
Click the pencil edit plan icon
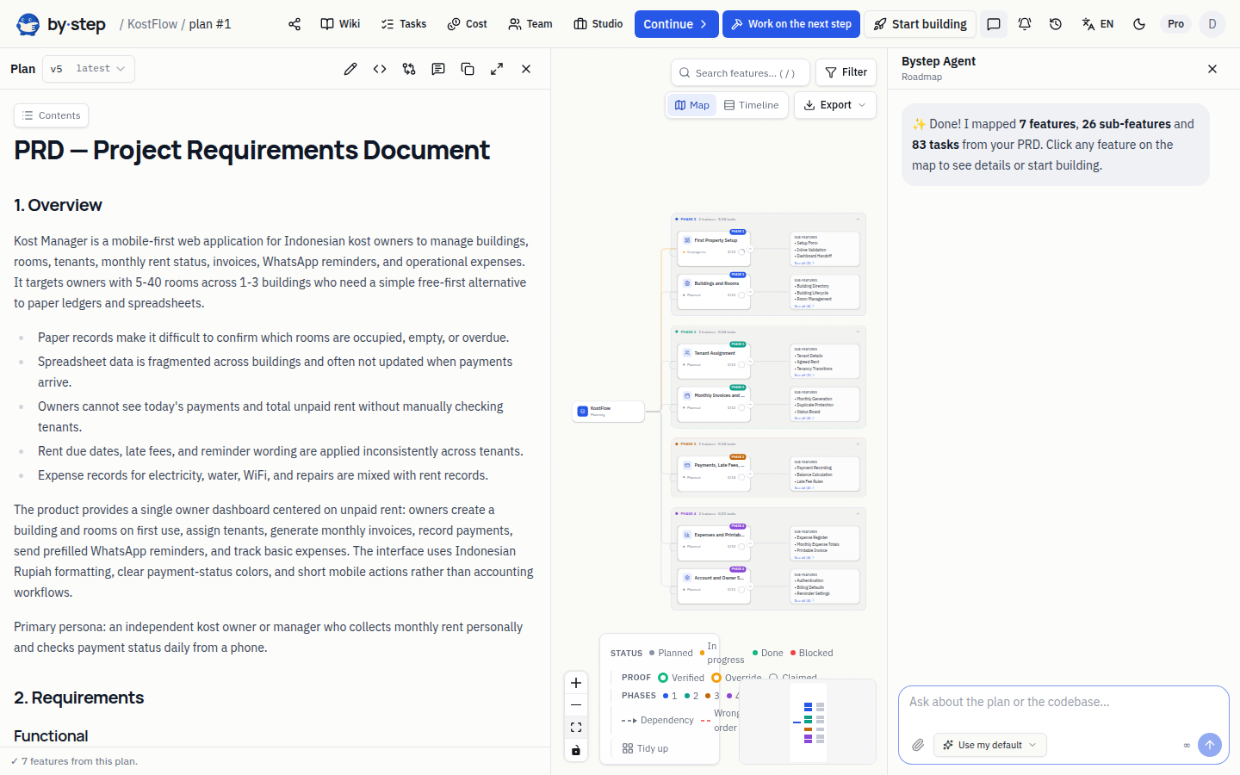click(x=350, y=69)
